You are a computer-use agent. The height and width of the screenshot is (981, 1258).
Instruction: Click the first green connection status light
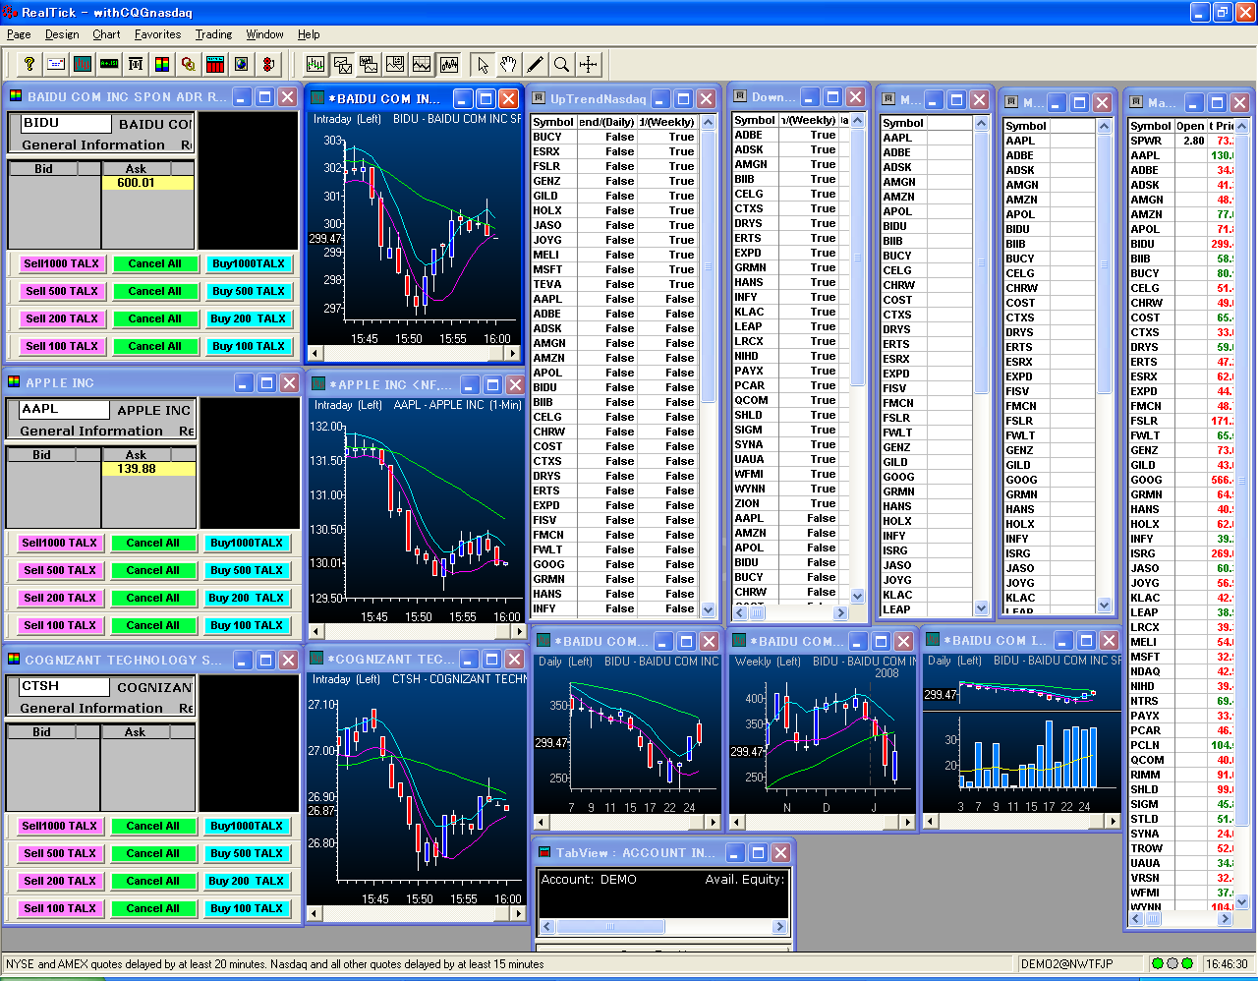1158,963
